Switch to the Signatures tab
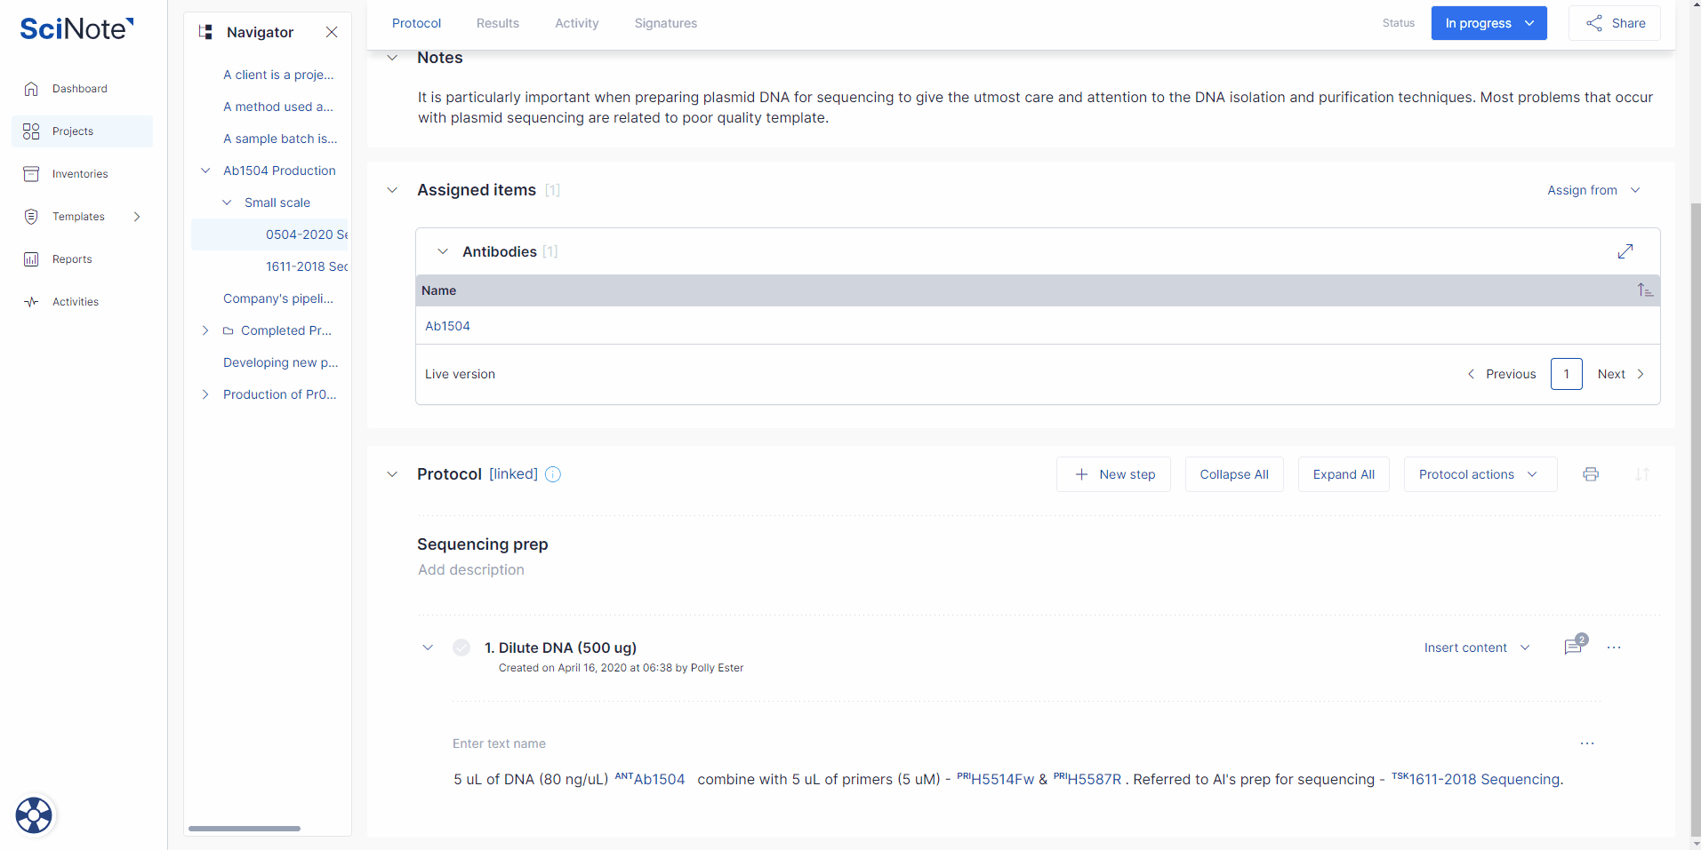Image resolution: width=1701 pixels, height=850 pixels. [665, 23]
